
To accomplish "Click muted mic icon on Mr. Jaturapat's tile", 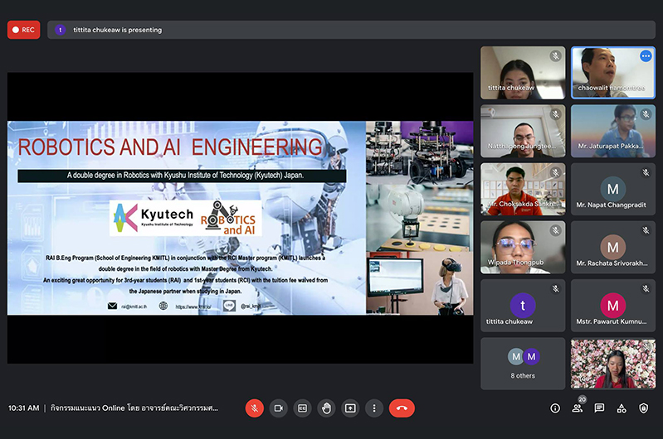I will click(646, 114).
